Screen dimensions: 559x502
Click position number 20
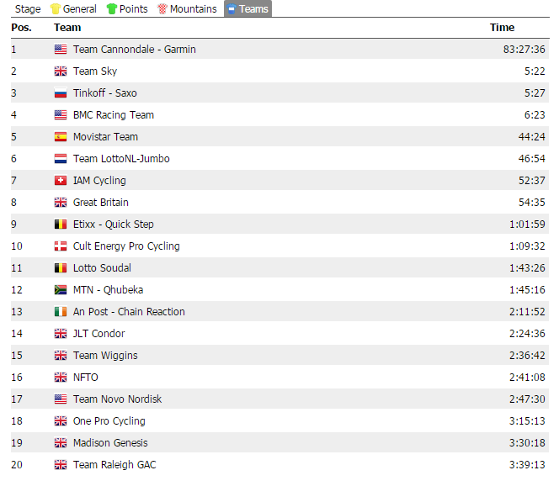(17, 465)
